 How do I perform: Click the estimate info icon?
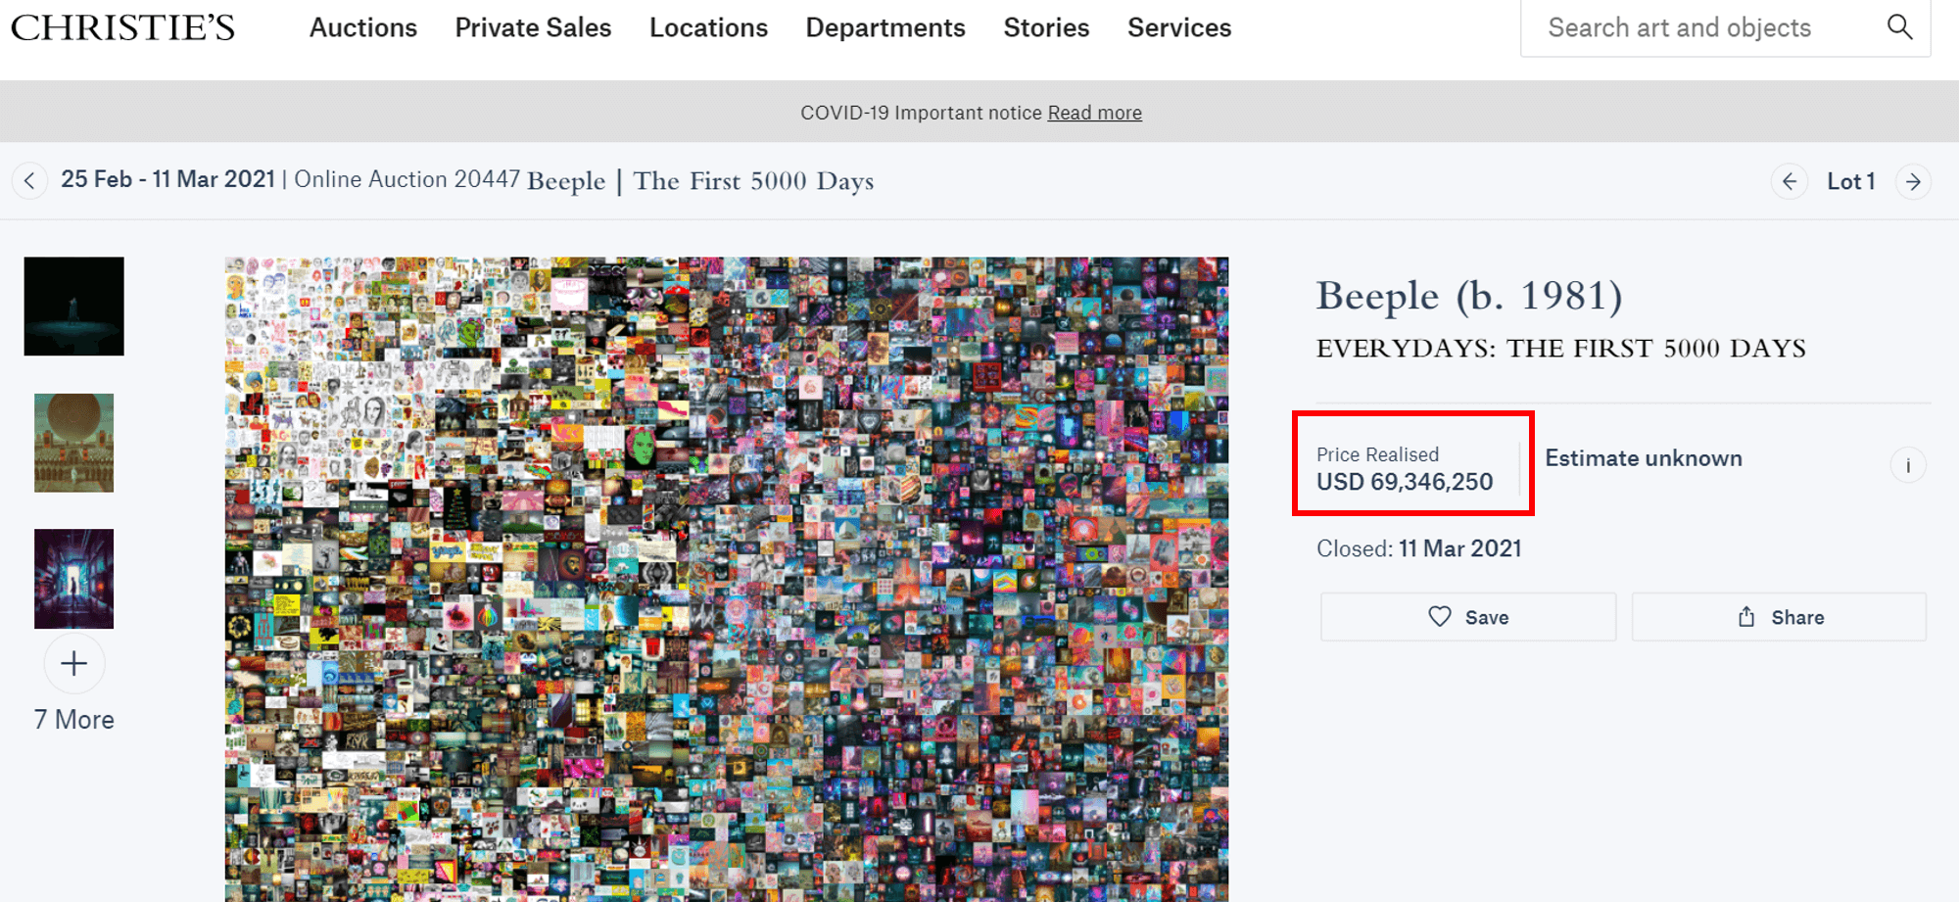pyautogui.click(x=1908, y=465)
